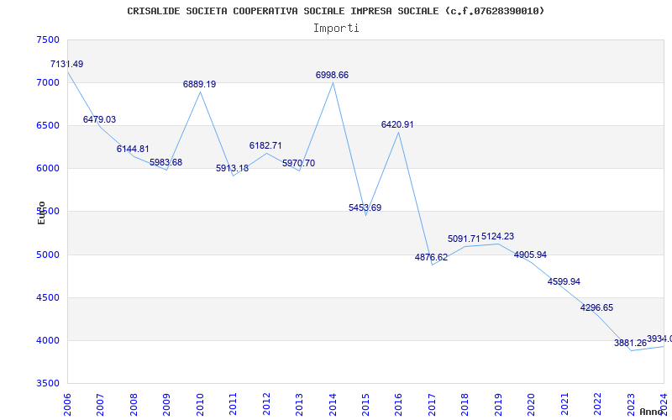
Task: Select data label 4296.65
Action: point(597,308)
